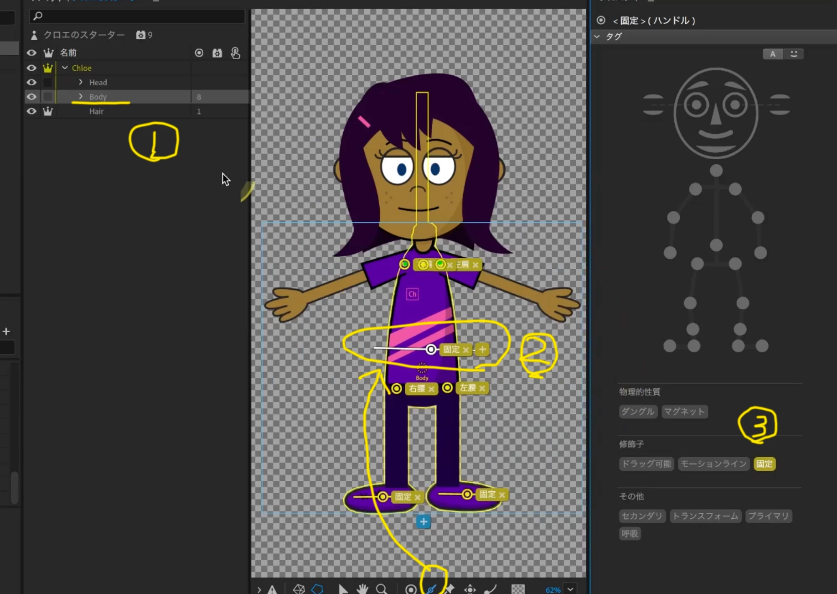Viewport: 837px width, 594px height.
Task: Select the Zoom magnifier tool
Action: click(x=382, y=589)
